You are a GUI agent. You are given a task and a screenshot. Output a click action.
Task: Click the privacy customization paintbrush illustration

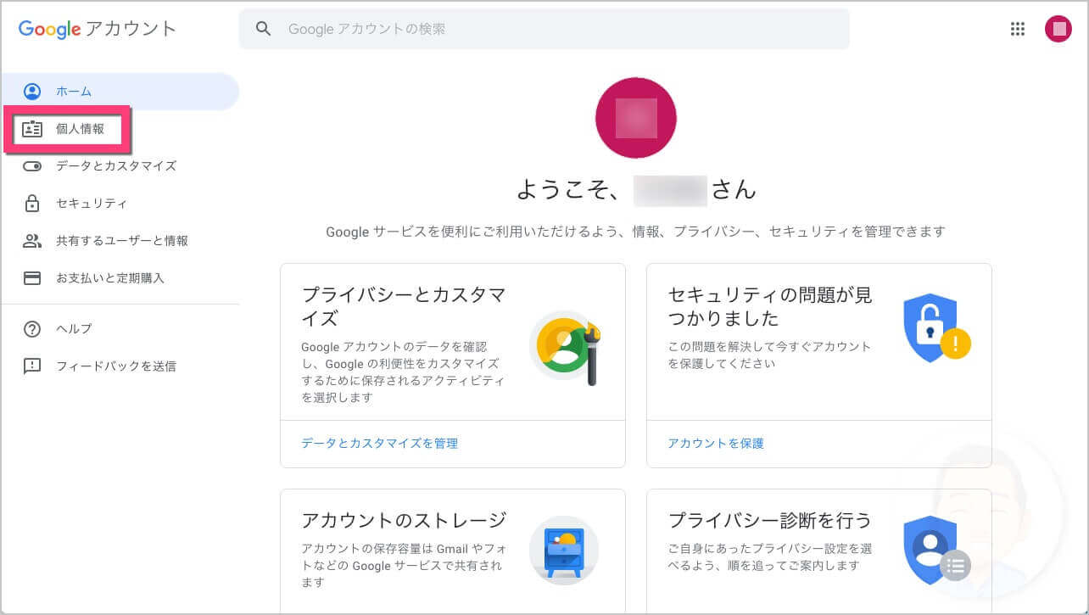click(565, 348)
